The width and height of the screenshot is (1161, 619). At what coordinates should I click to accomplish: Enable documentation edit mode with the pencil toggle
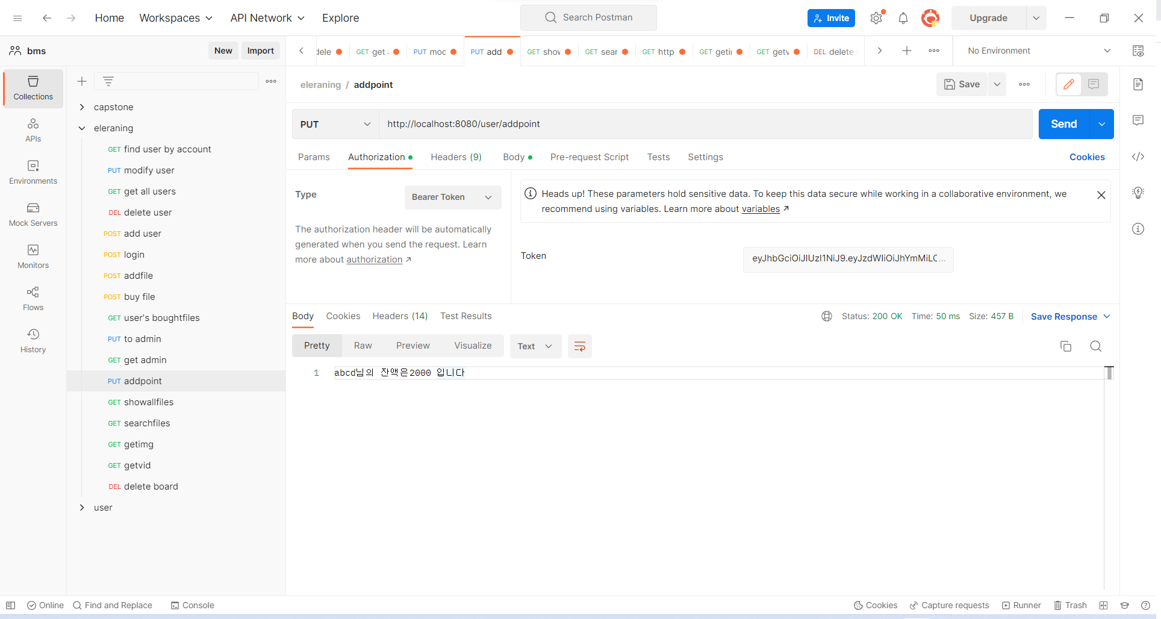click(1069, 84)
